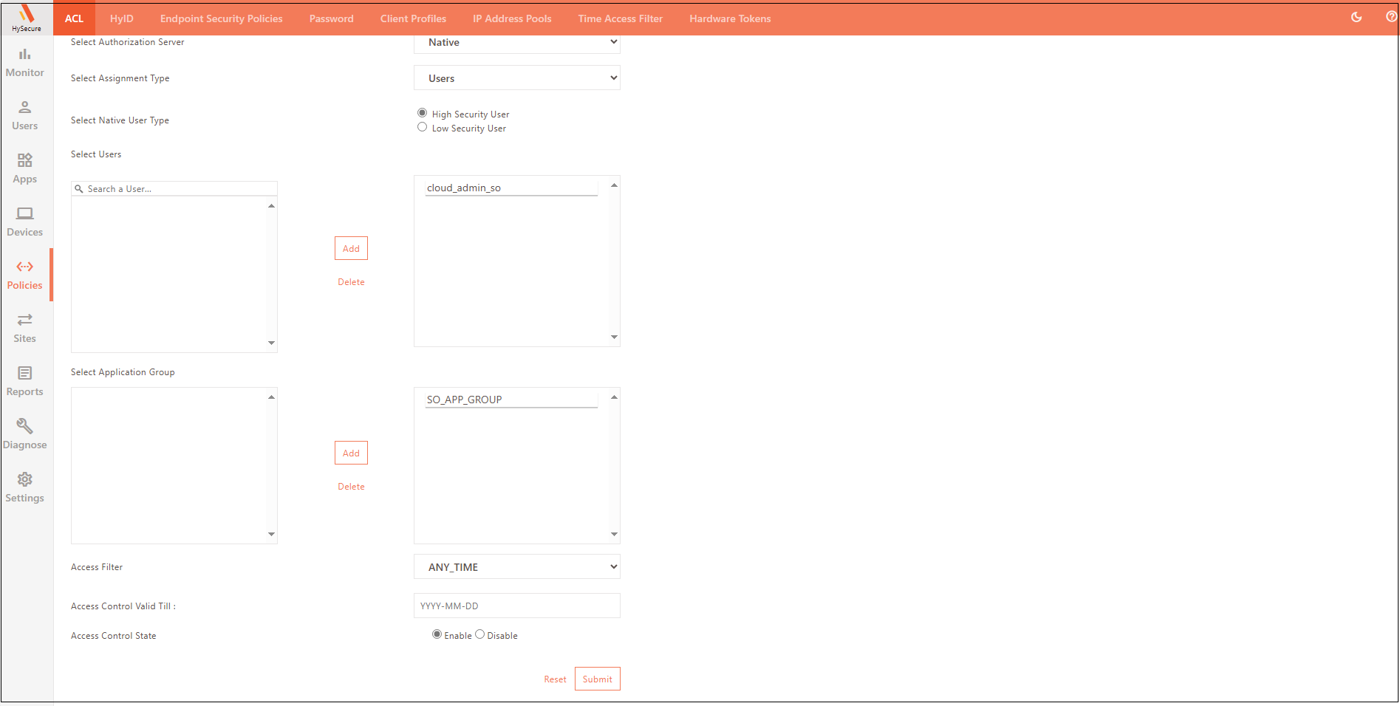The height and width of the screenshot is (706, 1400).
Task: Select the High Security User option
Action: tap(423, 113)
